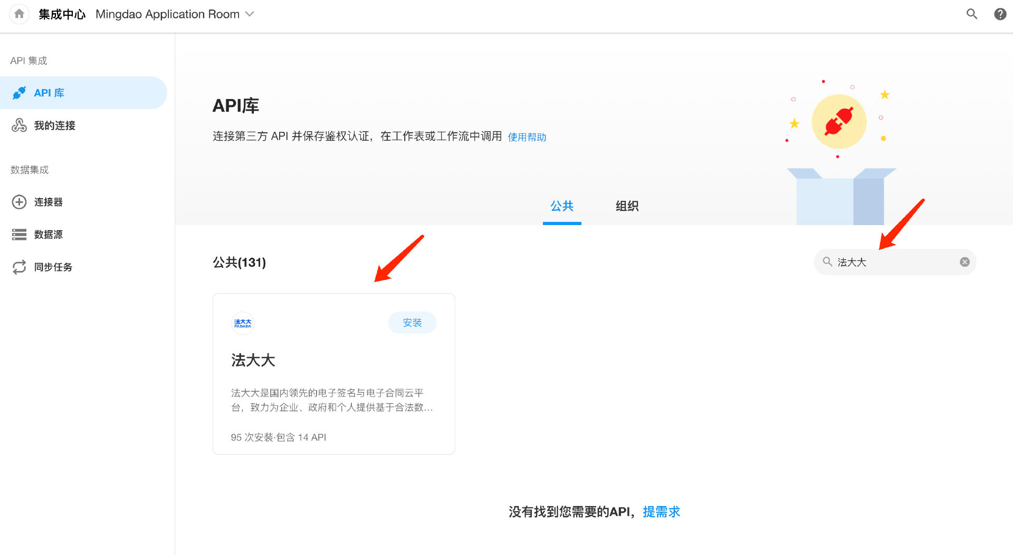This screenshot has width=1013, height=555.
Task: Open 数据源 in the sidebar
Action: click(x=83, y=235)
